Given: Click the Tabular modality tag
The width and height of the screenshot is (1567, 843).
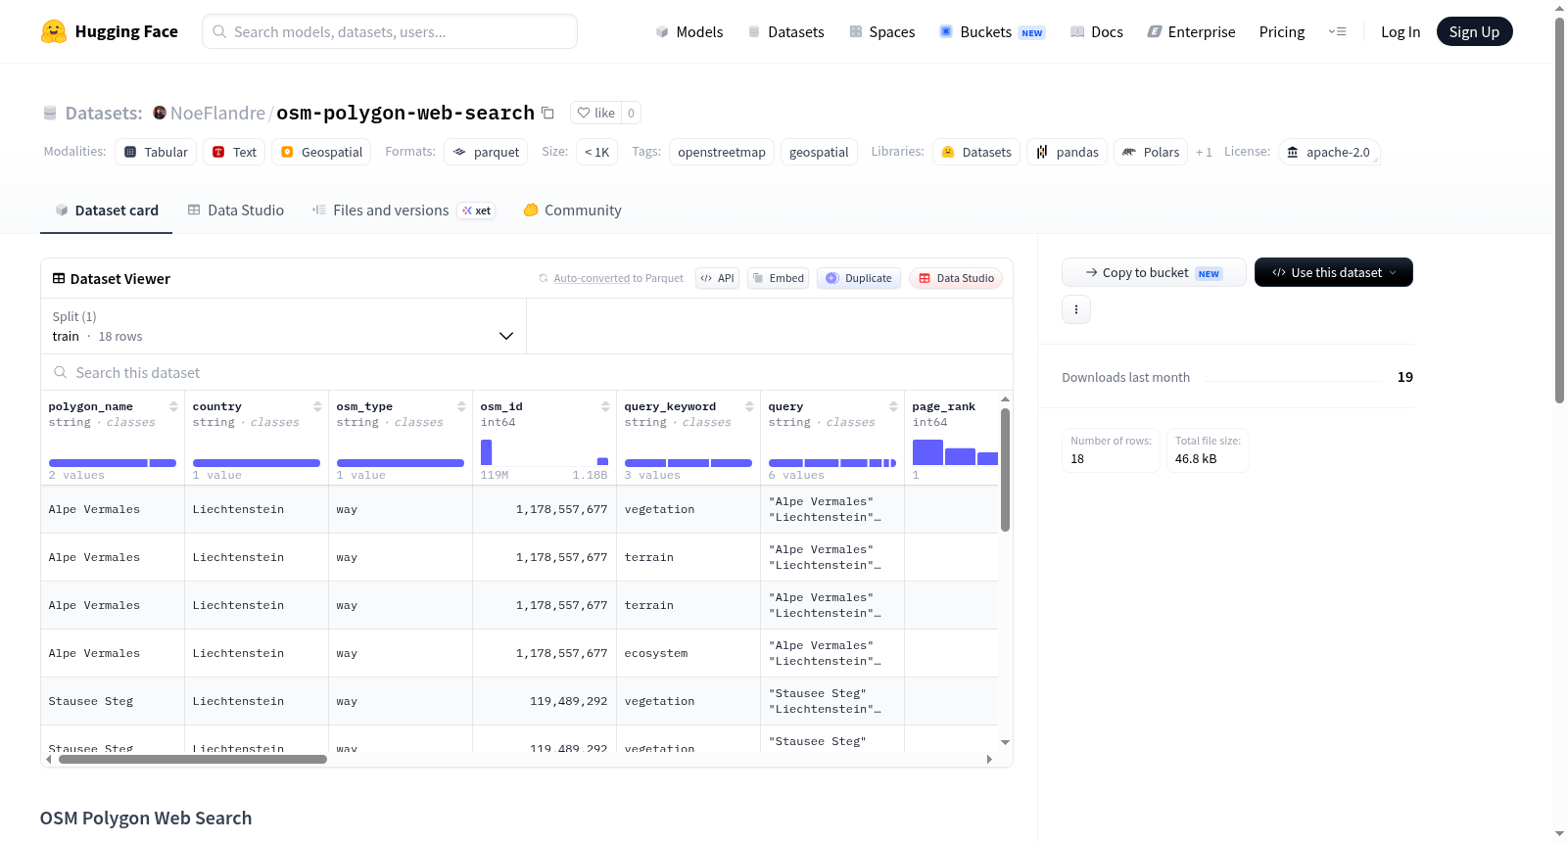Looking at the screenshot, I should tap(156, 152).
